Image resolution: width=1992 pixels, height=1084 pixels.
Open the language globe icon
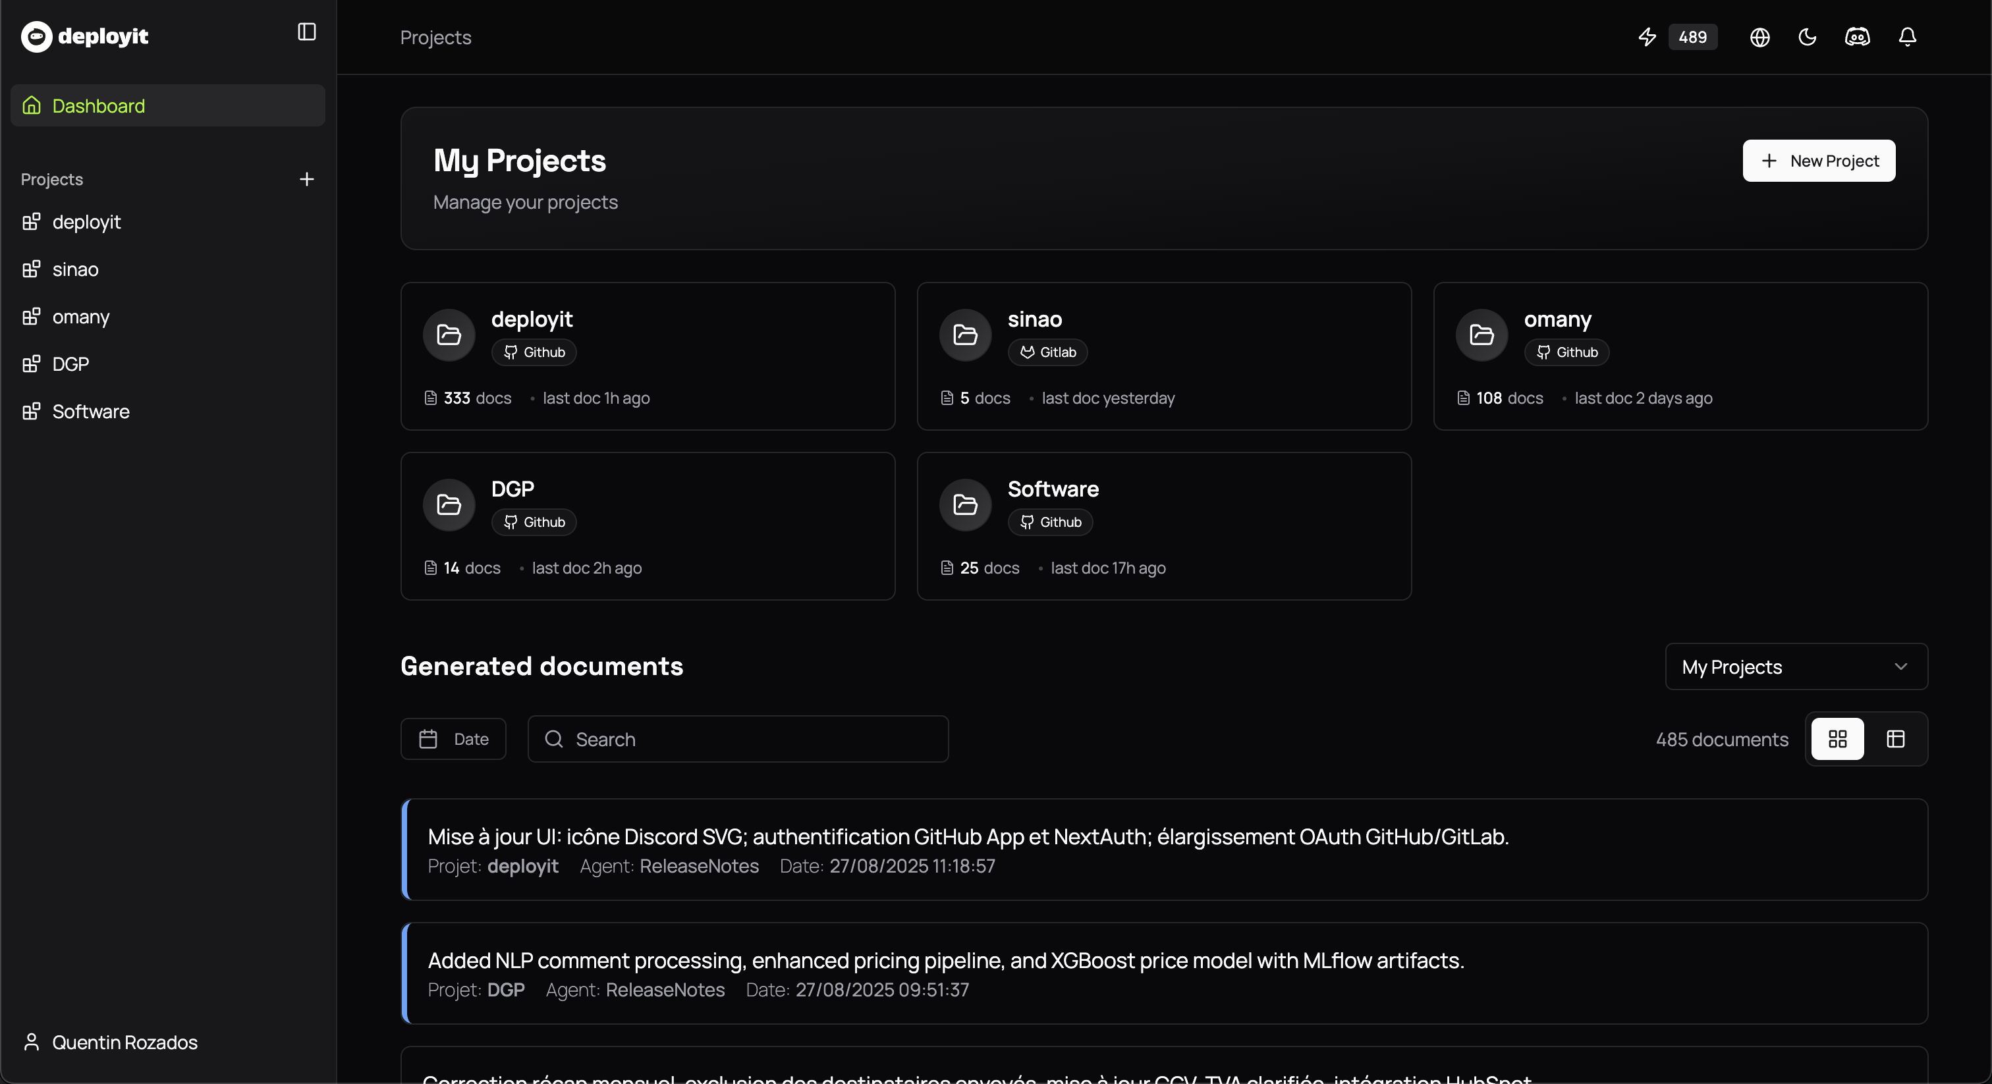click(x=1759, y=37)
